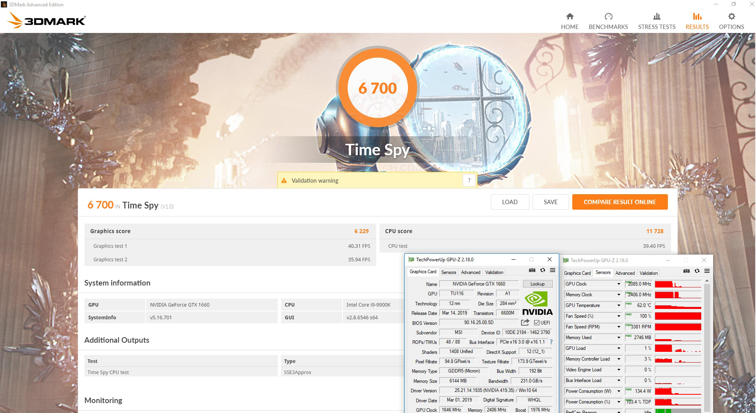Open Validation tab in right GPU-Z window
The image size is (756, 413).
[648, 273]
